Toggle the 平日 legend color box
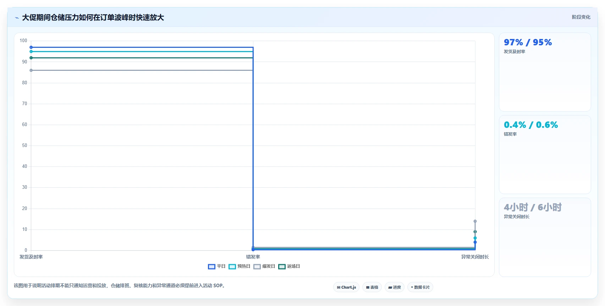This screenshot has width=605, height=306. [x=211, y=267]
